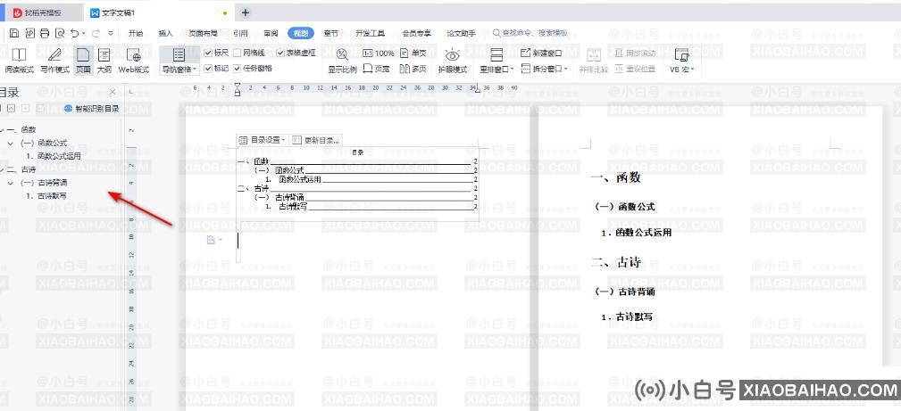Select the 视图 ribbon tab

(x=301, y=33)
